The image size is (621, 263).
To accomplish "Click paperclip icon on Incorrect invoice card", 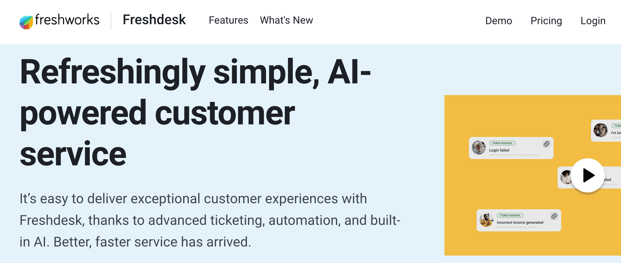I will (x=554, y=216).
